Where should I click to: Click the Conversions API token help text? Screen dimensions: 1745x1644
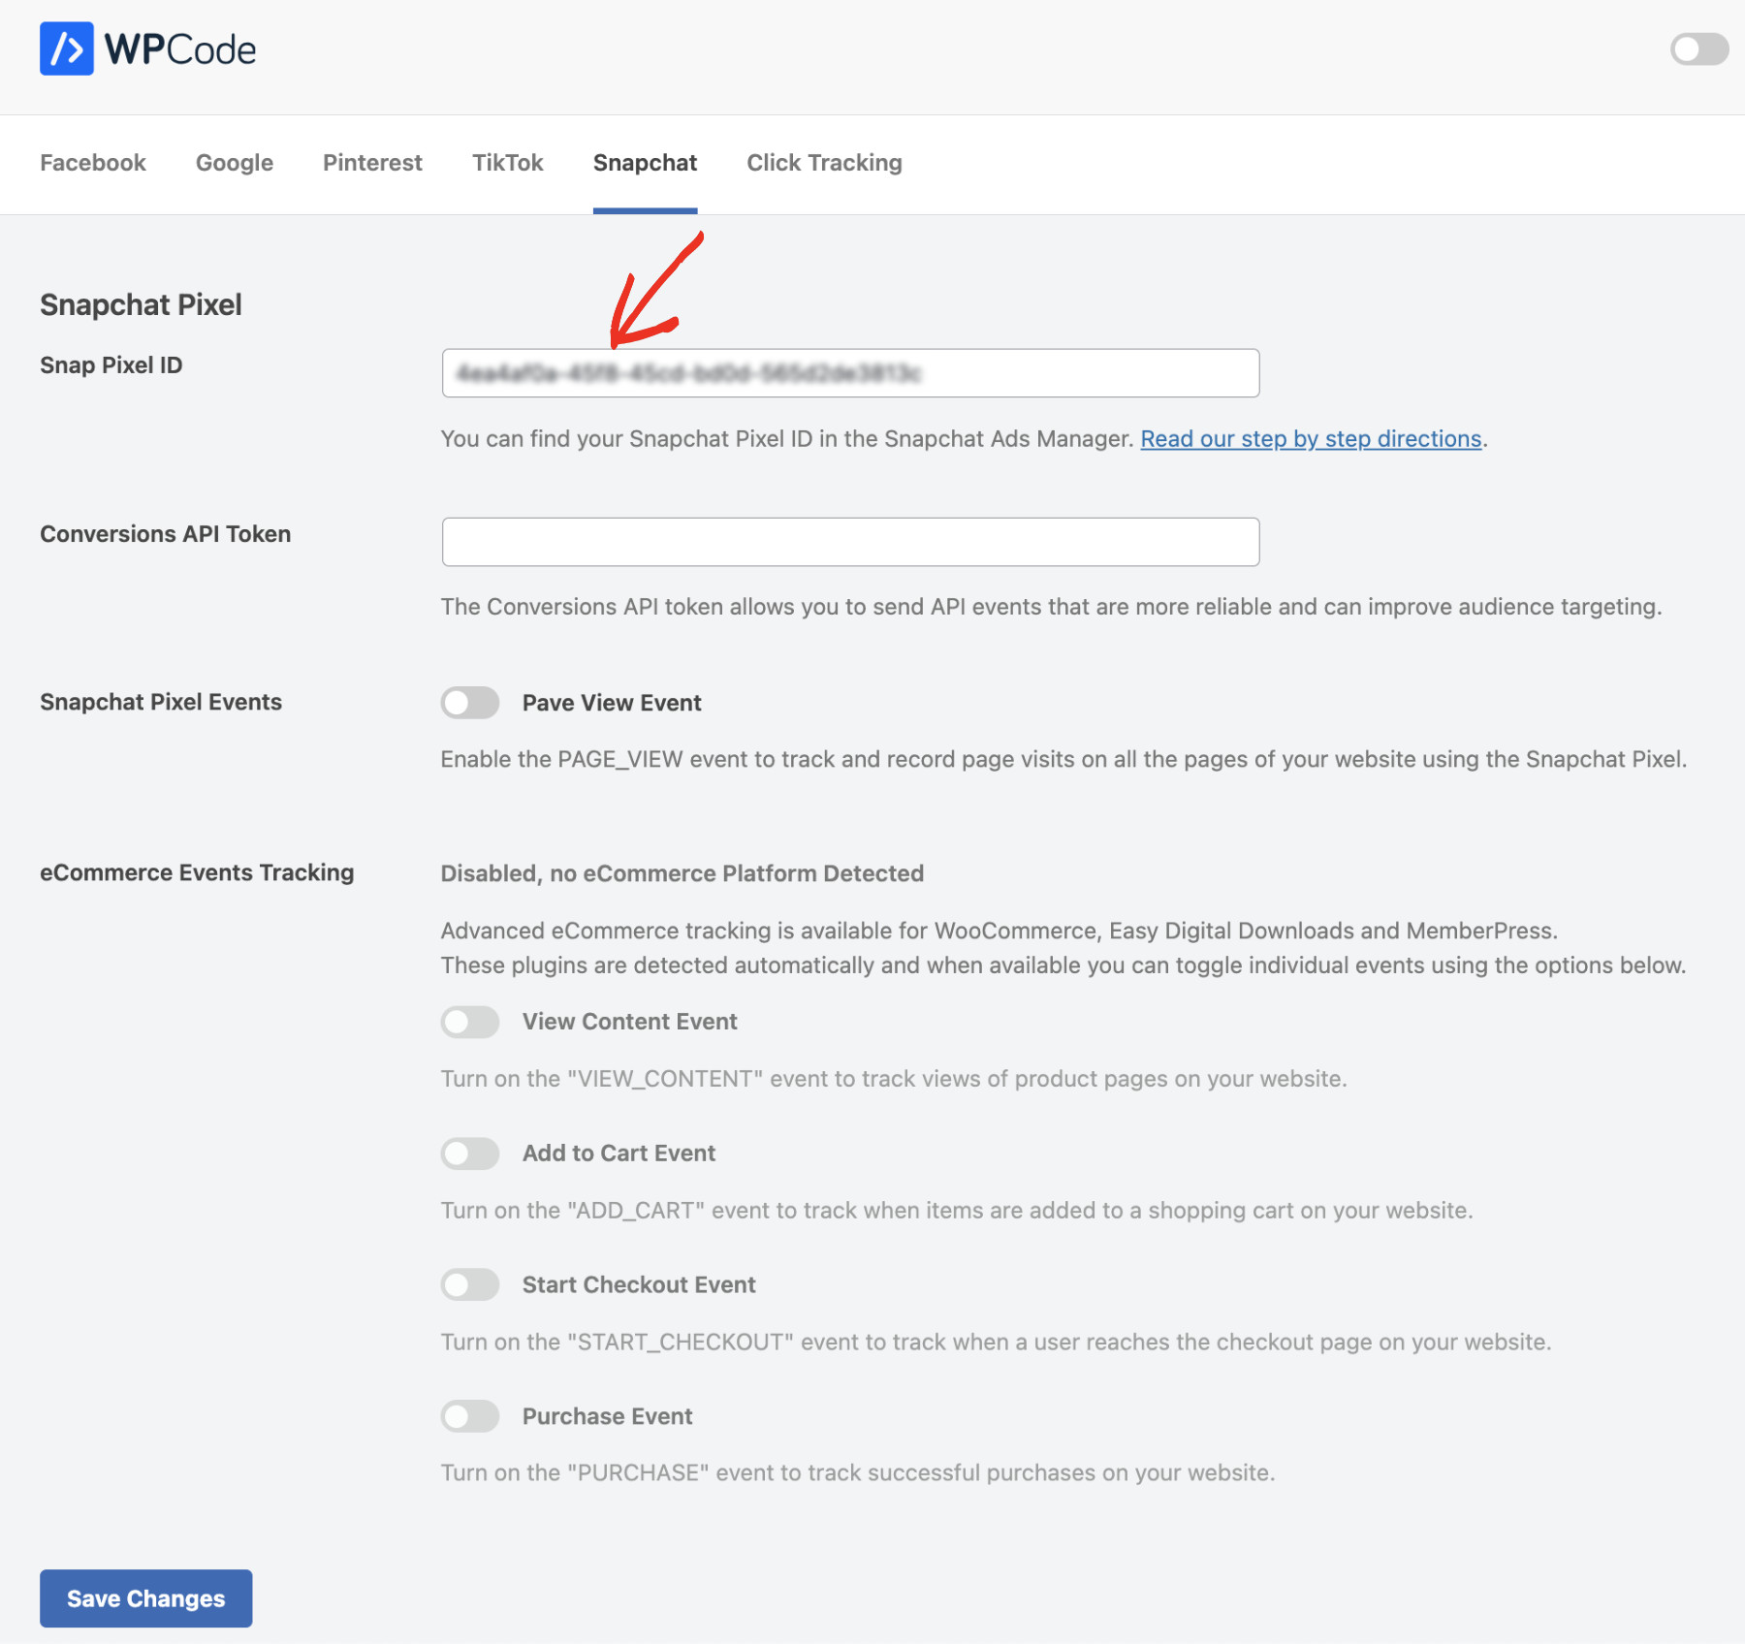(1051, 607)
